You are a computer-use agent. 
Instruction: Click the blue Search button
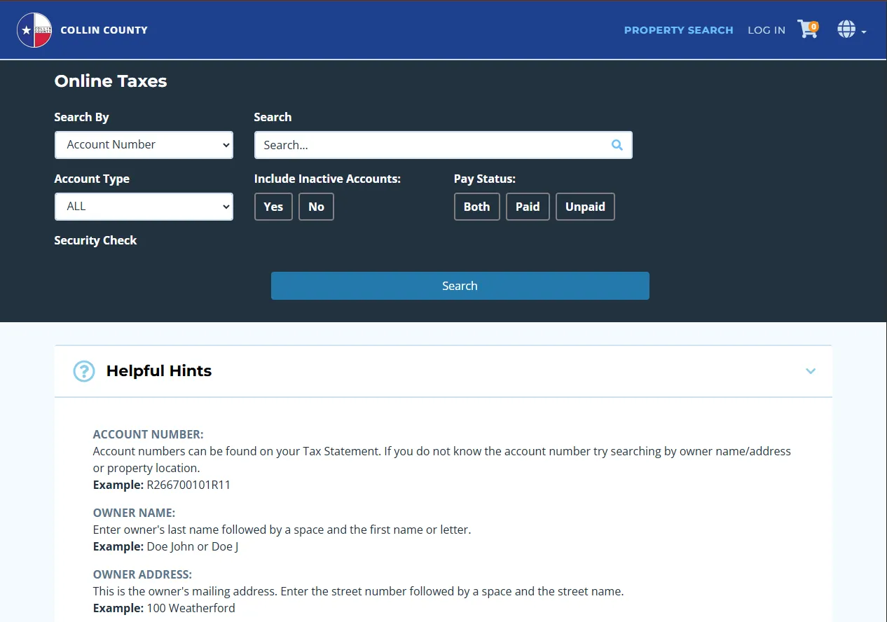[x=460, y=286]
